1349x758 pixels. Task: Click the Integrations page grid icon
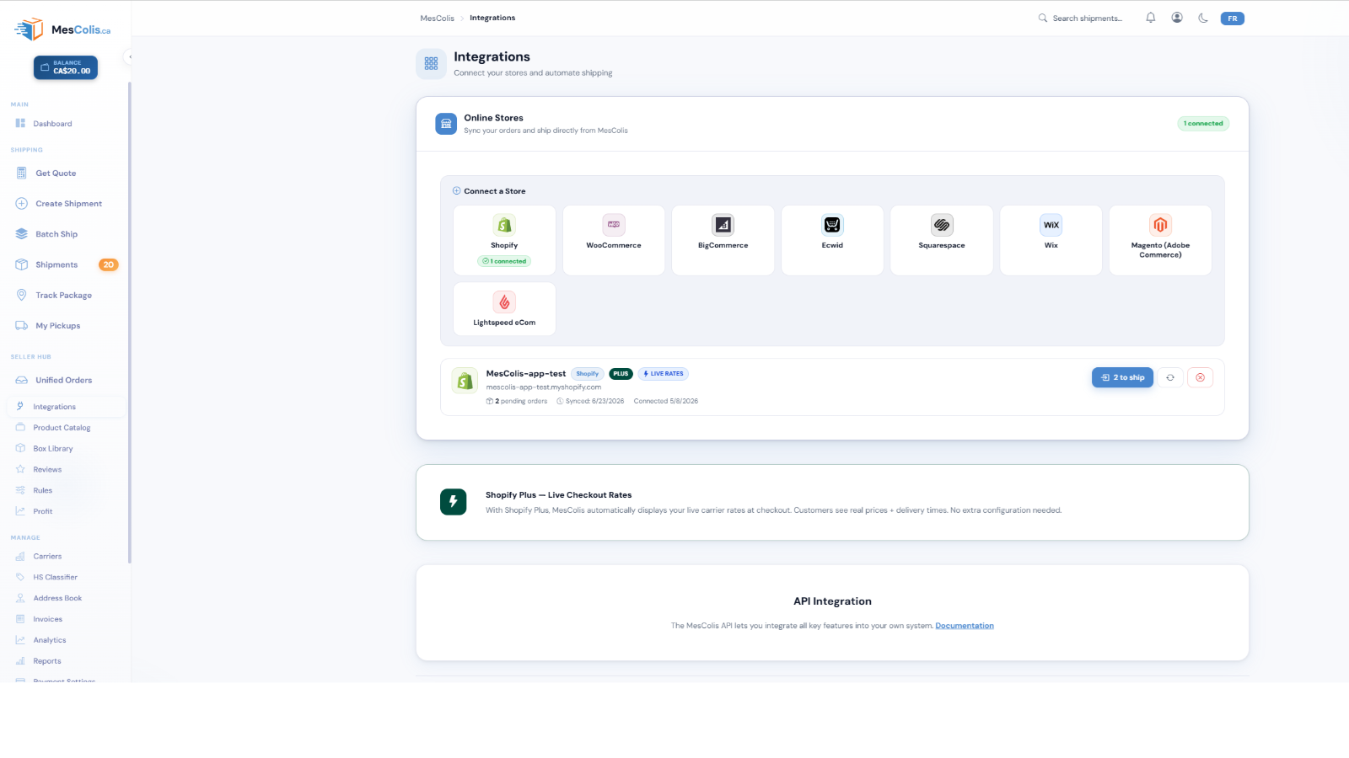(x=431, y=64)
